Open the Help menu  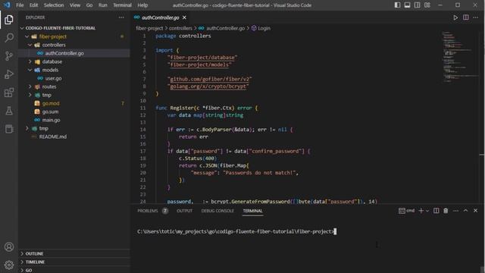tap(142, 5)
